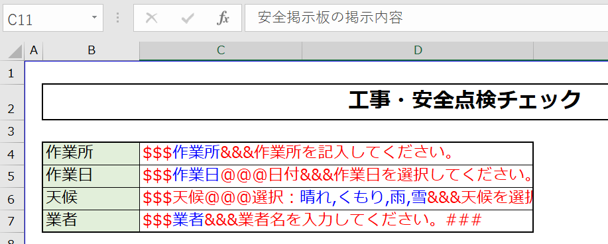
Task: Click cell with 業者名を入力してください。###
Action: tap(336, 221)
